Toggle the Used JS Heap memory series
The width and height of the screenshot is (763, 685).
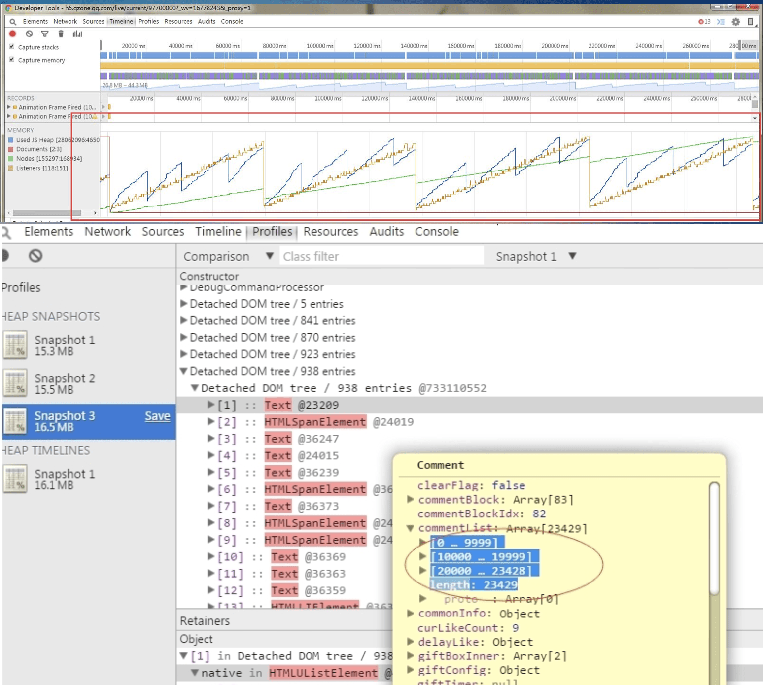point(11,140)
